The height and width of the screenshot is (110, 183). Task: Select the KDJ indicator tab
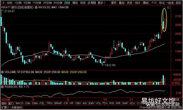click(x=132, y=103)
